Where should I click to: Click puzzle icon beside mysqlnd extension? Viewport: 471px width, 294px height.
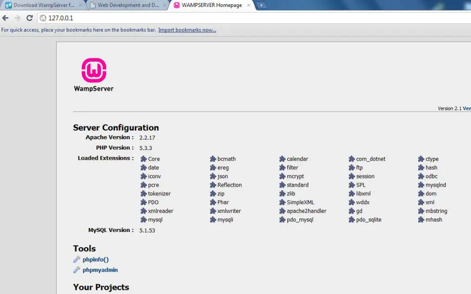click(x=421, y=185)
